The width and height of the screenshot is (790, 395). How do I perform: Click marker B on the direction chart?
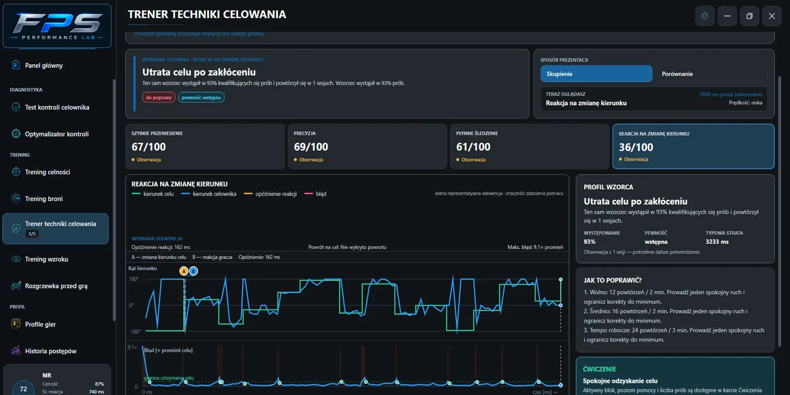click(193, 271)
